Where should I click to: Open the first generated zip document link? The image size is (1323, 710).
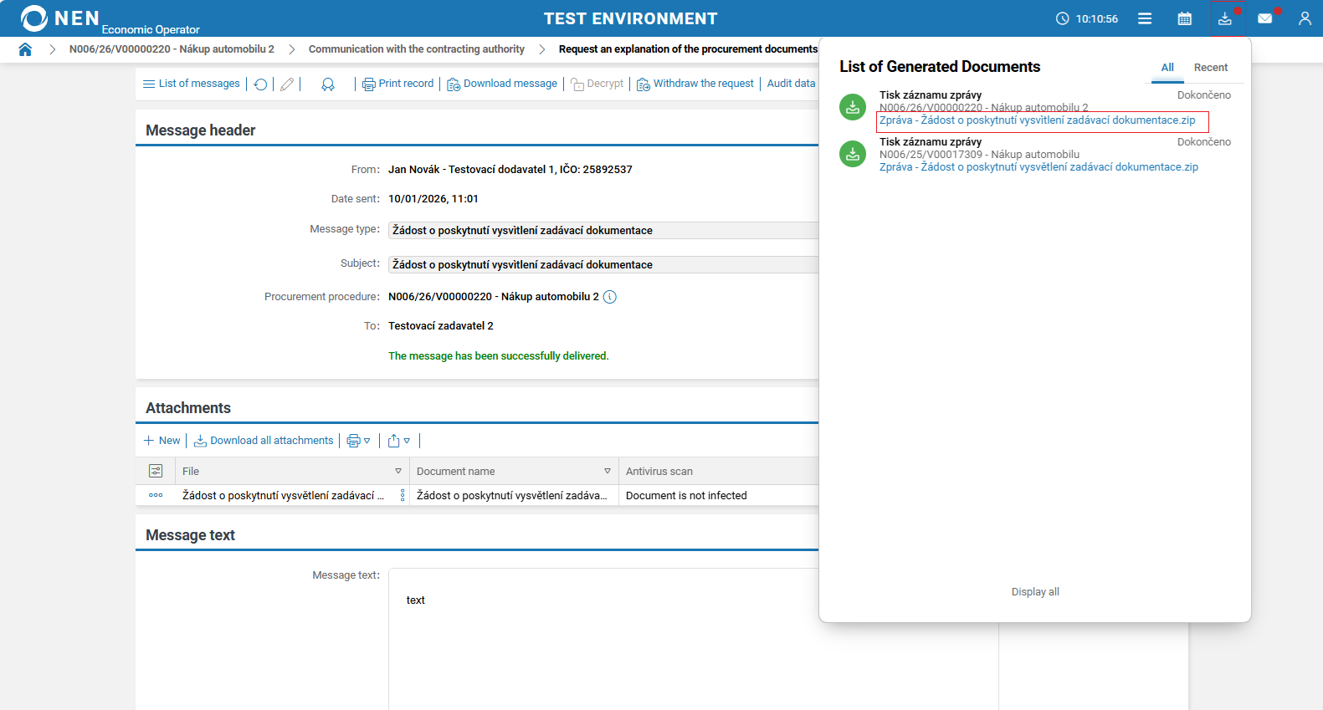click(x=1037, y=120)
